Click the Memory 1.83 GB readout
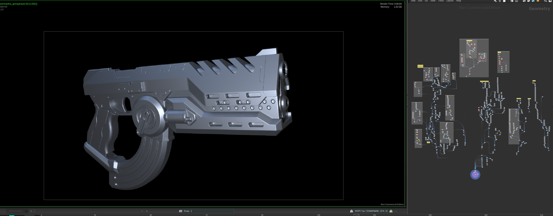 391,7
